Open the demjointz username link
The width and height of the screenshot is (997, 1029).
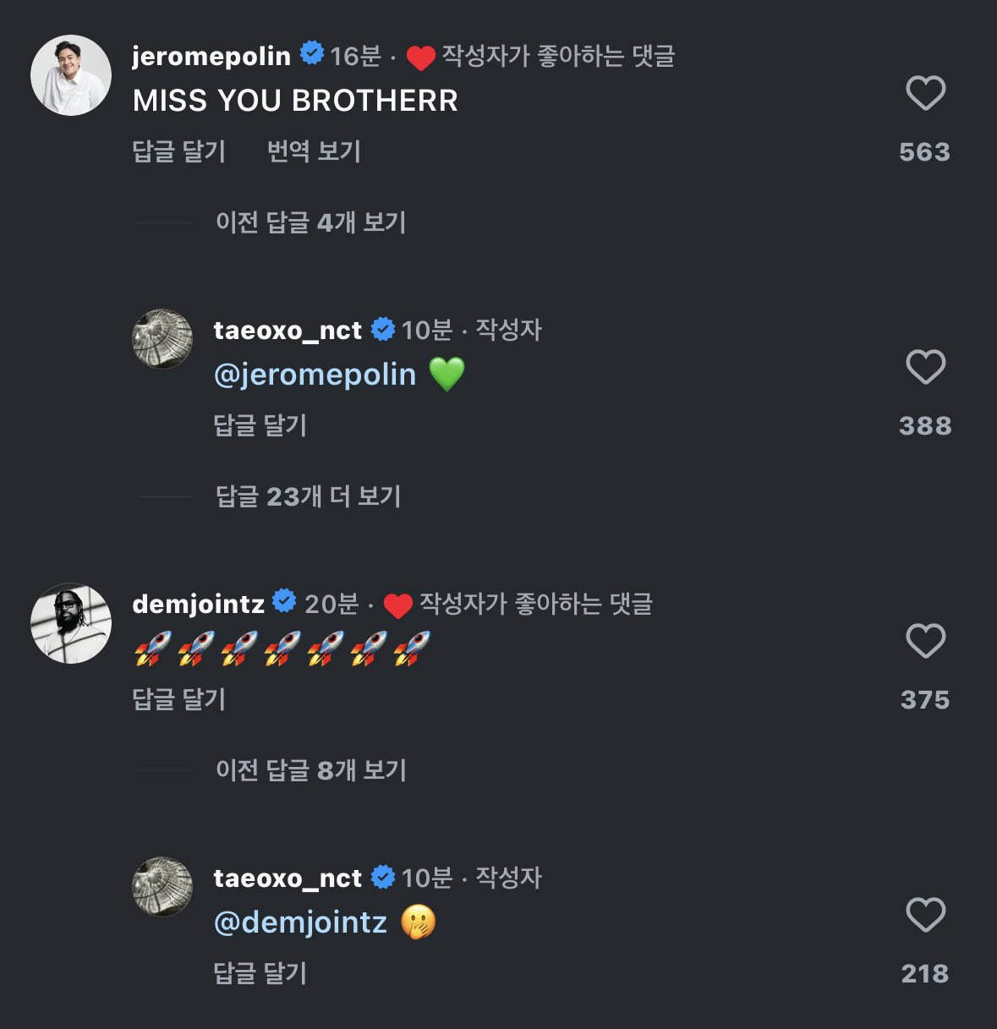click(199, 604)
